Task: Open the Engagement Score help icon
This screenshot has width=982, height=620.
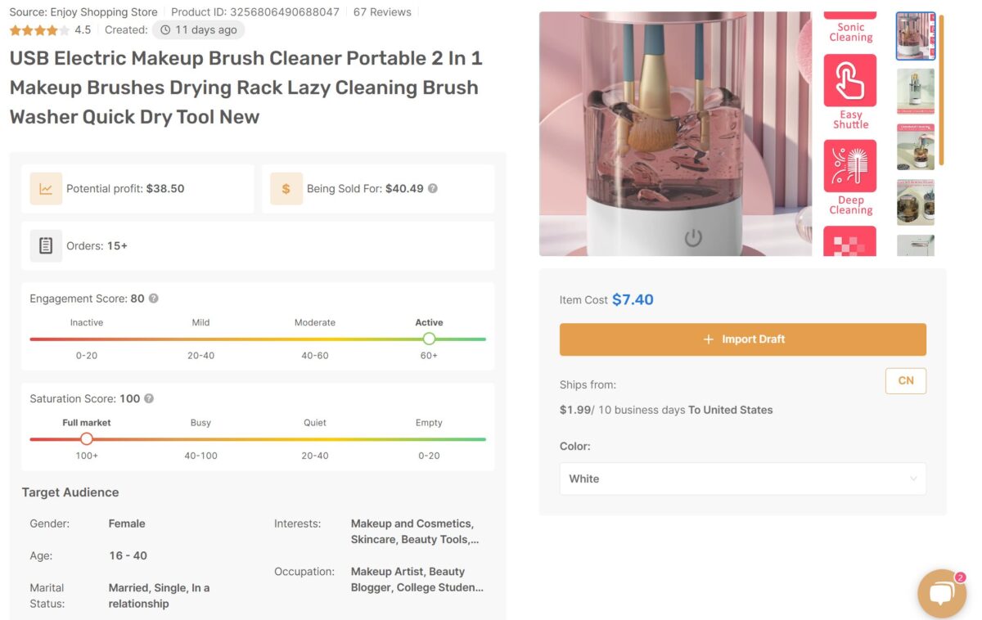Action: click(x=154, y=299)
